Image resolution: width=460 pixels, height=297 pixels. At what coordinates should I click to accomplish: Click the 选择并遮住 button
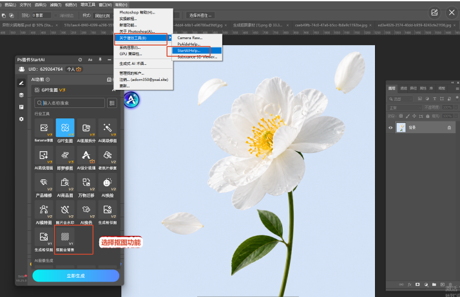pyautogui.click(x=200, y=15)
